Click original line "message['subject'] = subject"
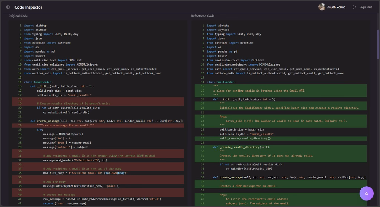The width and height of the screenshot is (380, 207). click(65, 147)
